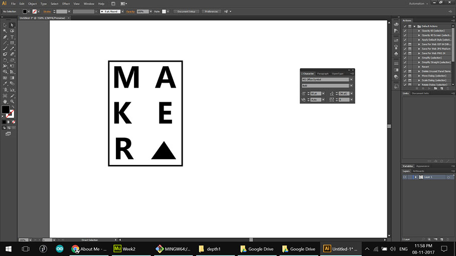Screen dimensions: 456x256
Task: Open the font size dropdown arrow
Action: (x=323, y=94)
